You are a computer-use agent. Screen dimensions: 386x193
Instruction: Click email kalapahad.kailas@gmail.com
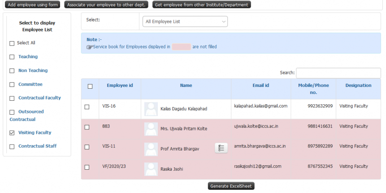coord(261,106)
